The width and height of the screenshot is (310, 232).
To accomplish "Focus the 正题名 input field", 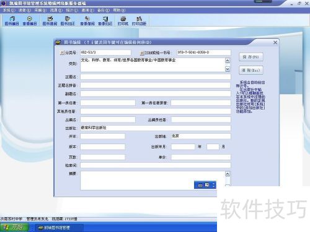I will coord(156,77).
